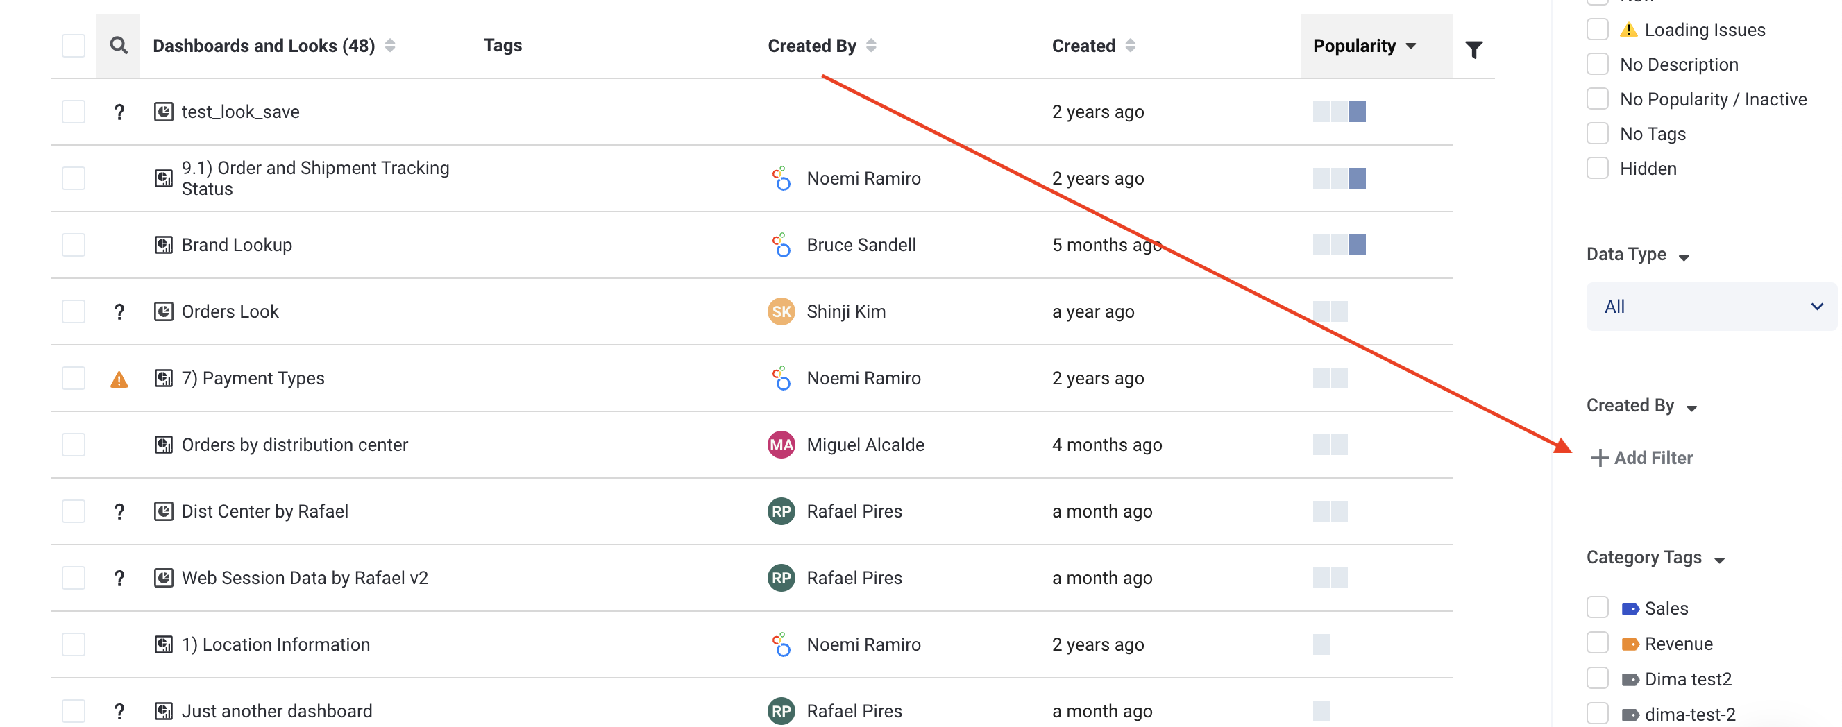1842x727 pixels.
Task: Open the Orders by distribution center dashboard
Action: click(x=294, y=445)
